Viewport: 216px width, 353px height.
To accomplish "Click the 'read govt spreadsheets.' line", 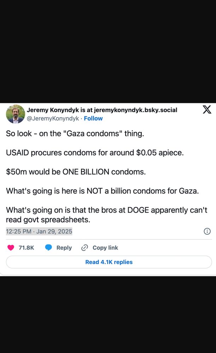I will click(x=48, y=220).
